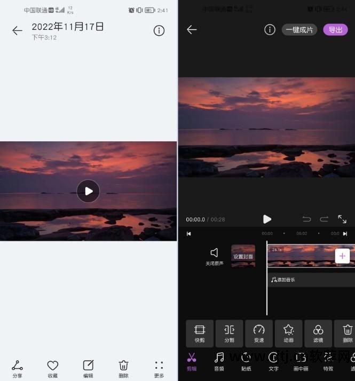Open the 编辑 edit tool in gallery
Viewport: 355px width, 381px height.
tap(88, 369)
